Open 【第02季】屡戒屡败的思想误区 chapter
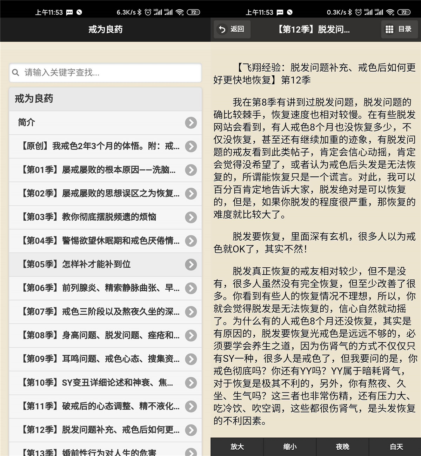This screenshot has width=421, height=456. click(x=100, y=193)
